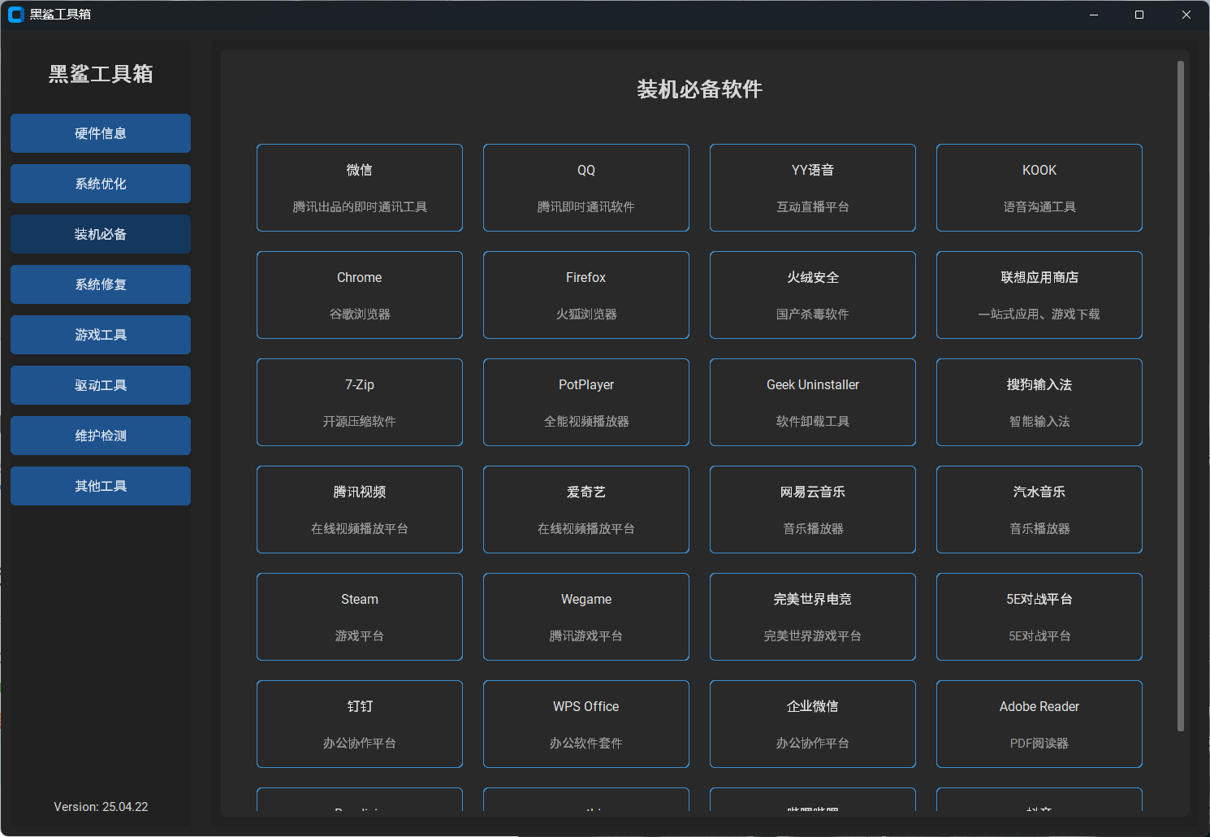Open 其他工具 sidebar entry
The image size is (1210, 837).
point(101,486)
